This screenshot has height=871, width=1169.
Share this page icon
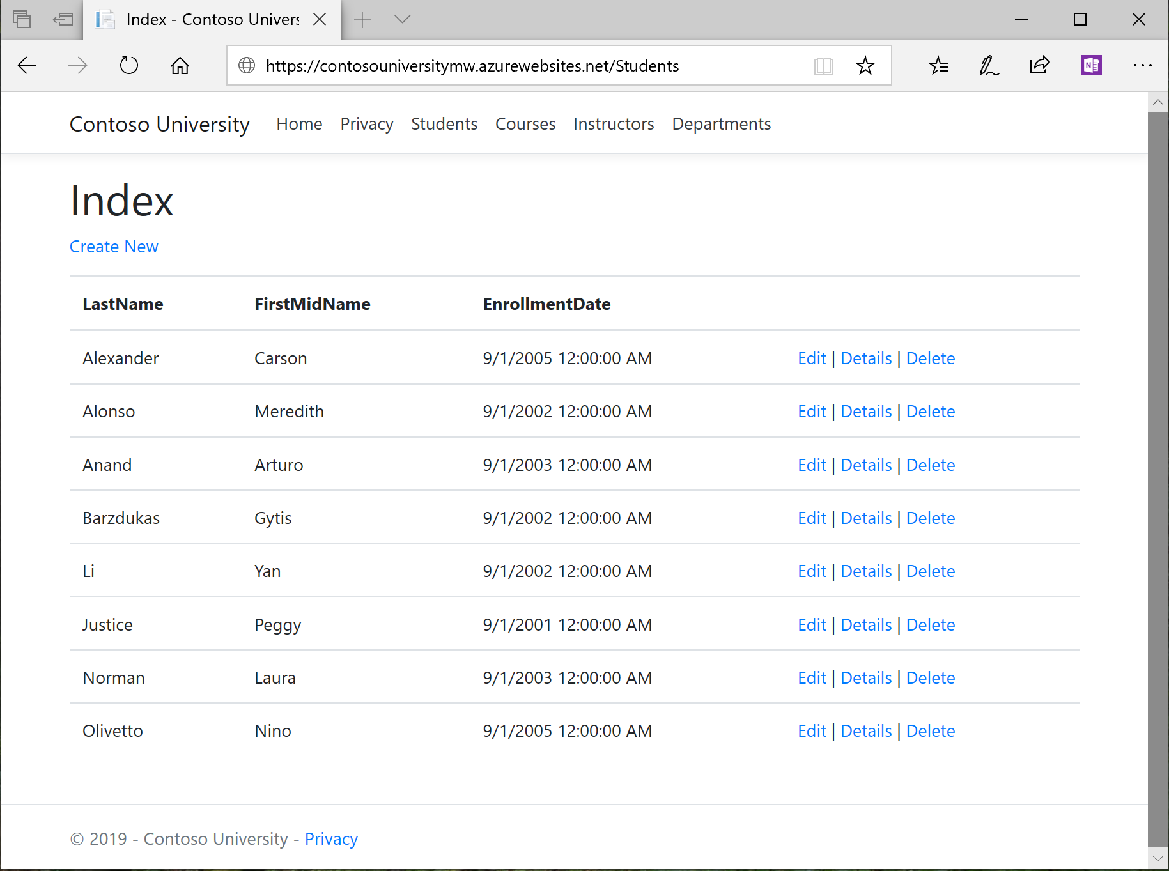(1040, 65)
